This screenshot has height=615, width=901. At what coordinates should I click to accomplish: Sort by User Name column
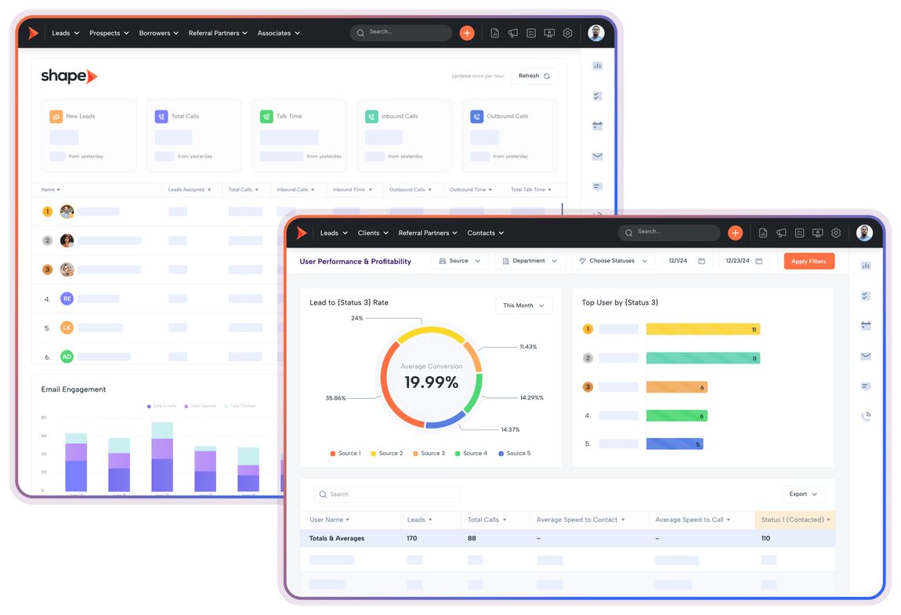point(329,519)
